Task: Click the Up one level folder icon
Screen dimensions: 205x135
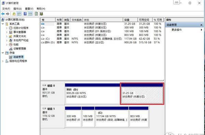Action: [x=14, y=14]
